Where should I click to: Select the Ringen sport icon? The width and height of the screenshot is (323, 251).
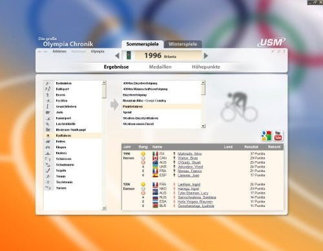point(48,147)
